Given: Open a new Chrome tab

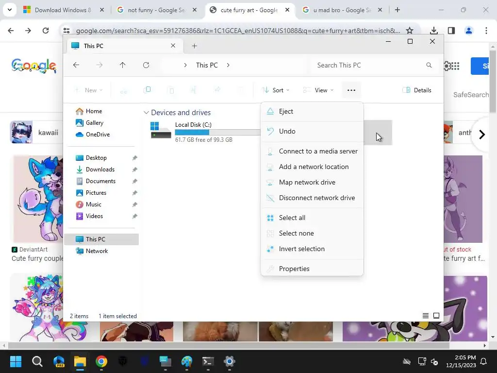Looking at the screenshot, I should pos(398,10).
